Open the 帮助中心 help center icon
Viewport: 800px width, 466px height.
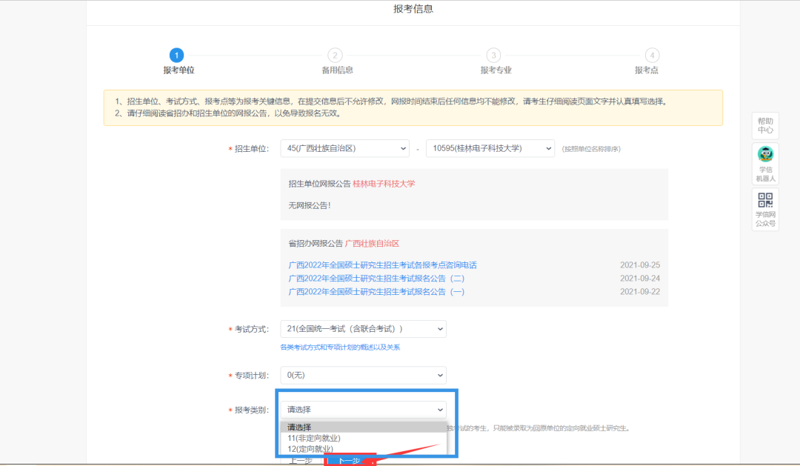(x=764, y=125)
